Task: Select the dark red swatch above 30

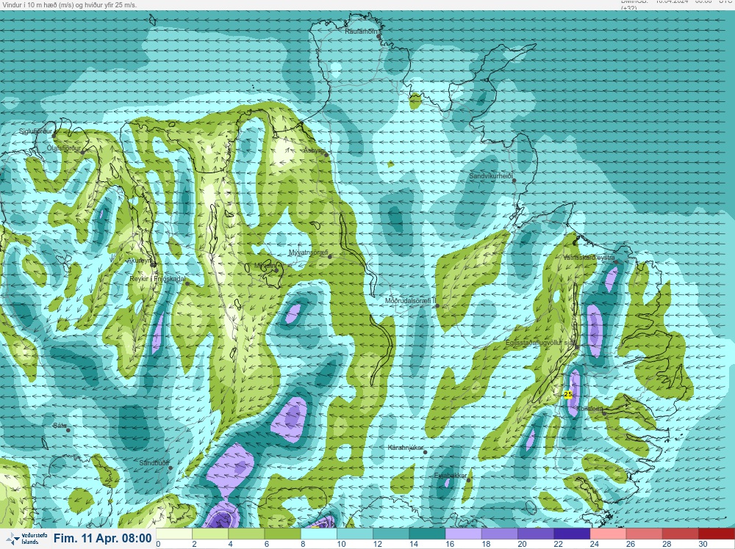Action: (716, 534)
